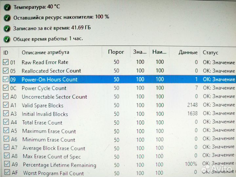Sort by Описание атрибута column header
The height and width of the screenshot is (177, 236).
(x=45, y=52)
